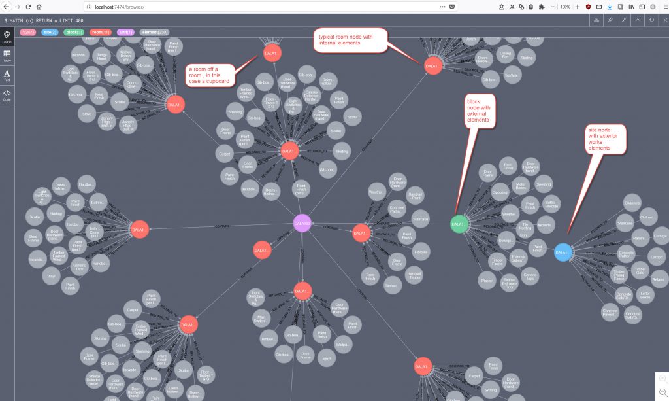
Task: Select the pink all-nodes *(247) label
Action: click(27, 32)
